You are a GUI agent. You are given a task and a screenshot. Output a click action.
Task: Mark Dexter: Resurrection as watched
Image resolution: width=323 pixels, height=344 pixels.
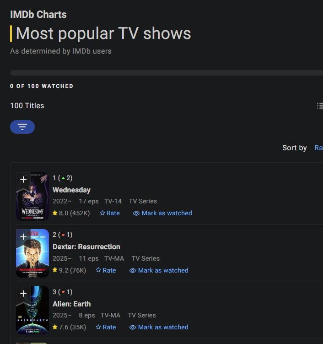click(159, 270)
